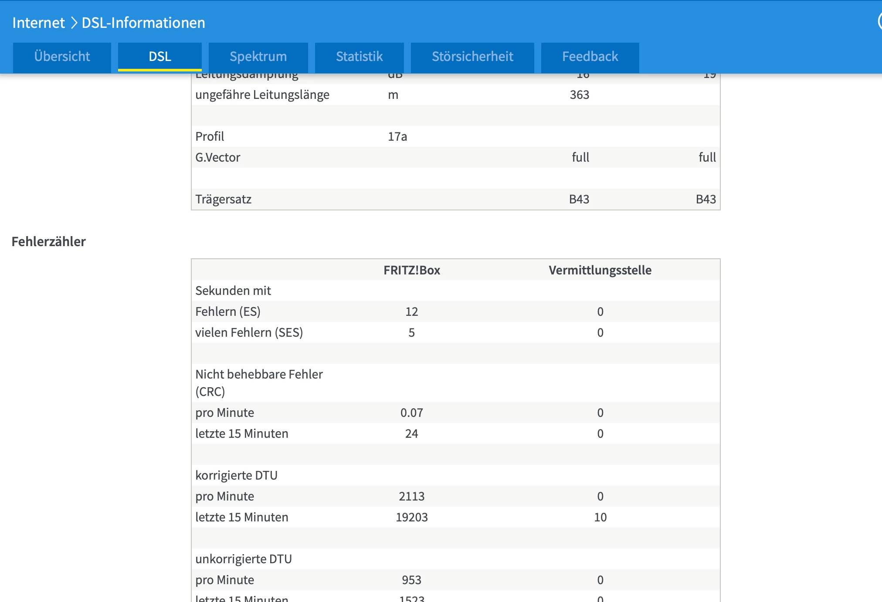Open the Übersicht tab
Image resolution: width=882 pixels, height=602 pixels.
click(62, 57)
